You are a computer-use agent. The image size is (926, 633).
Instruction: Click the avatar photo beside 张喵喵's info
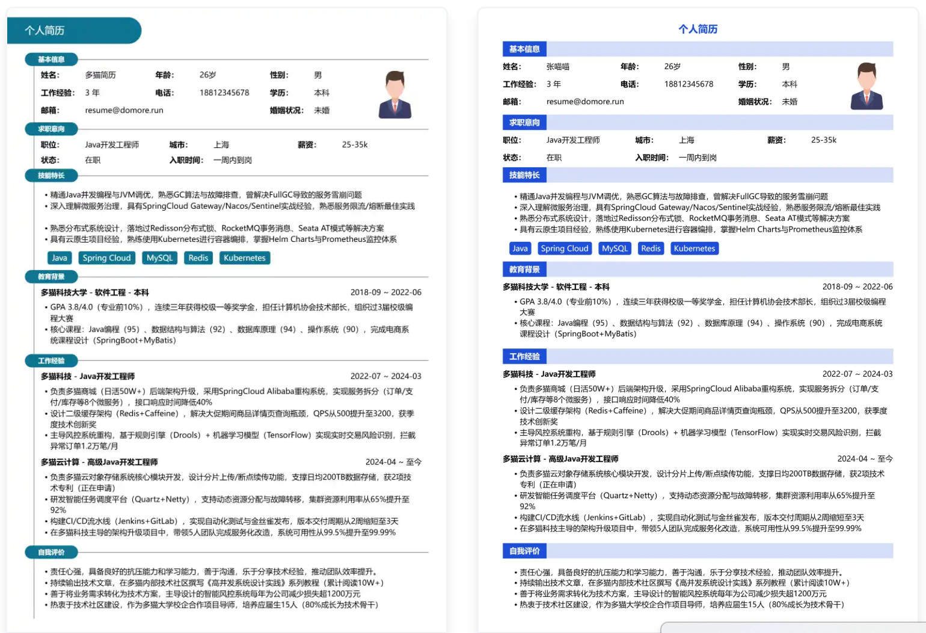[x=866, y=86]
